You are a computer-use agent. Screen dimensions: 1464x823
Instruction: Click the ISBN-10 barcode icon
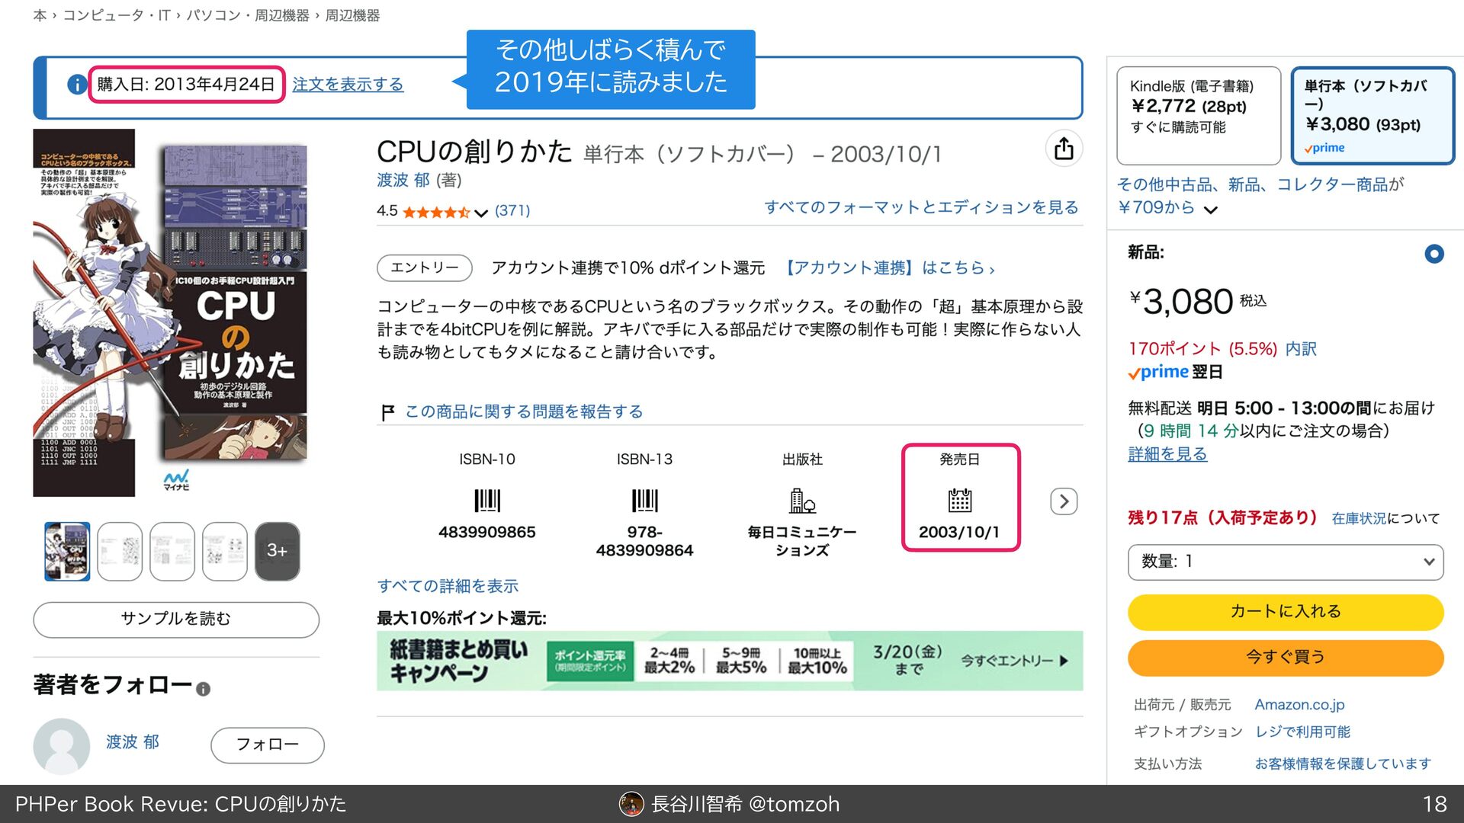click(x=486, y=501)
